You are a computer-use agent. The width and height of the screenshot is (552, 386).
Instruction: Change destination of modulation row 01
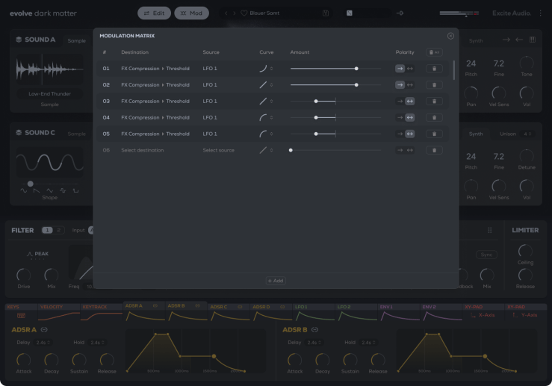click(x=155, y=69)
